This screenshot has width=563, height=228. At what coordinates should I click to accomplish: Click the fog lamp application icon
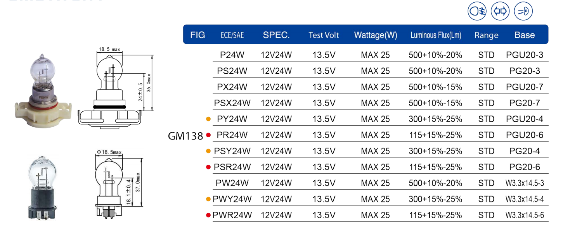pos(477,11)
